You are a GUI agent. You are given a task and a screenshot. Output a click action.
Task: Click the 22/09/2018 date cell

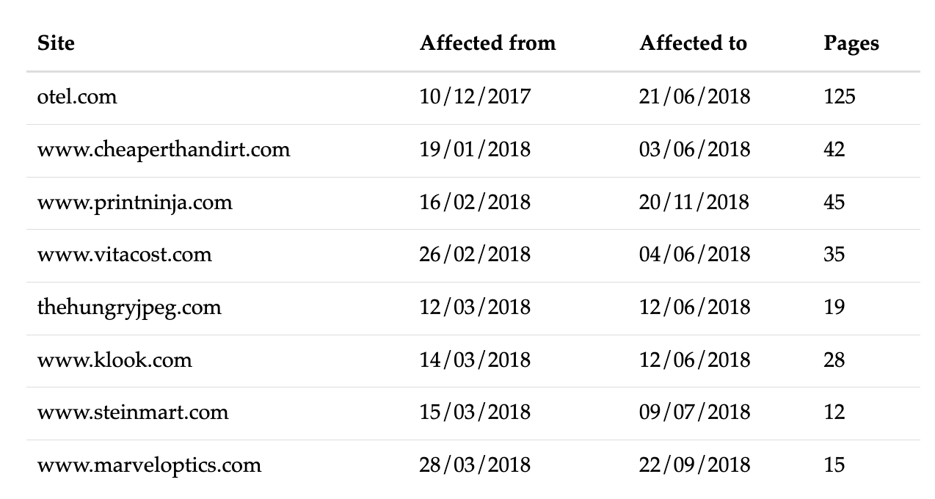click(x=694, y=465)
